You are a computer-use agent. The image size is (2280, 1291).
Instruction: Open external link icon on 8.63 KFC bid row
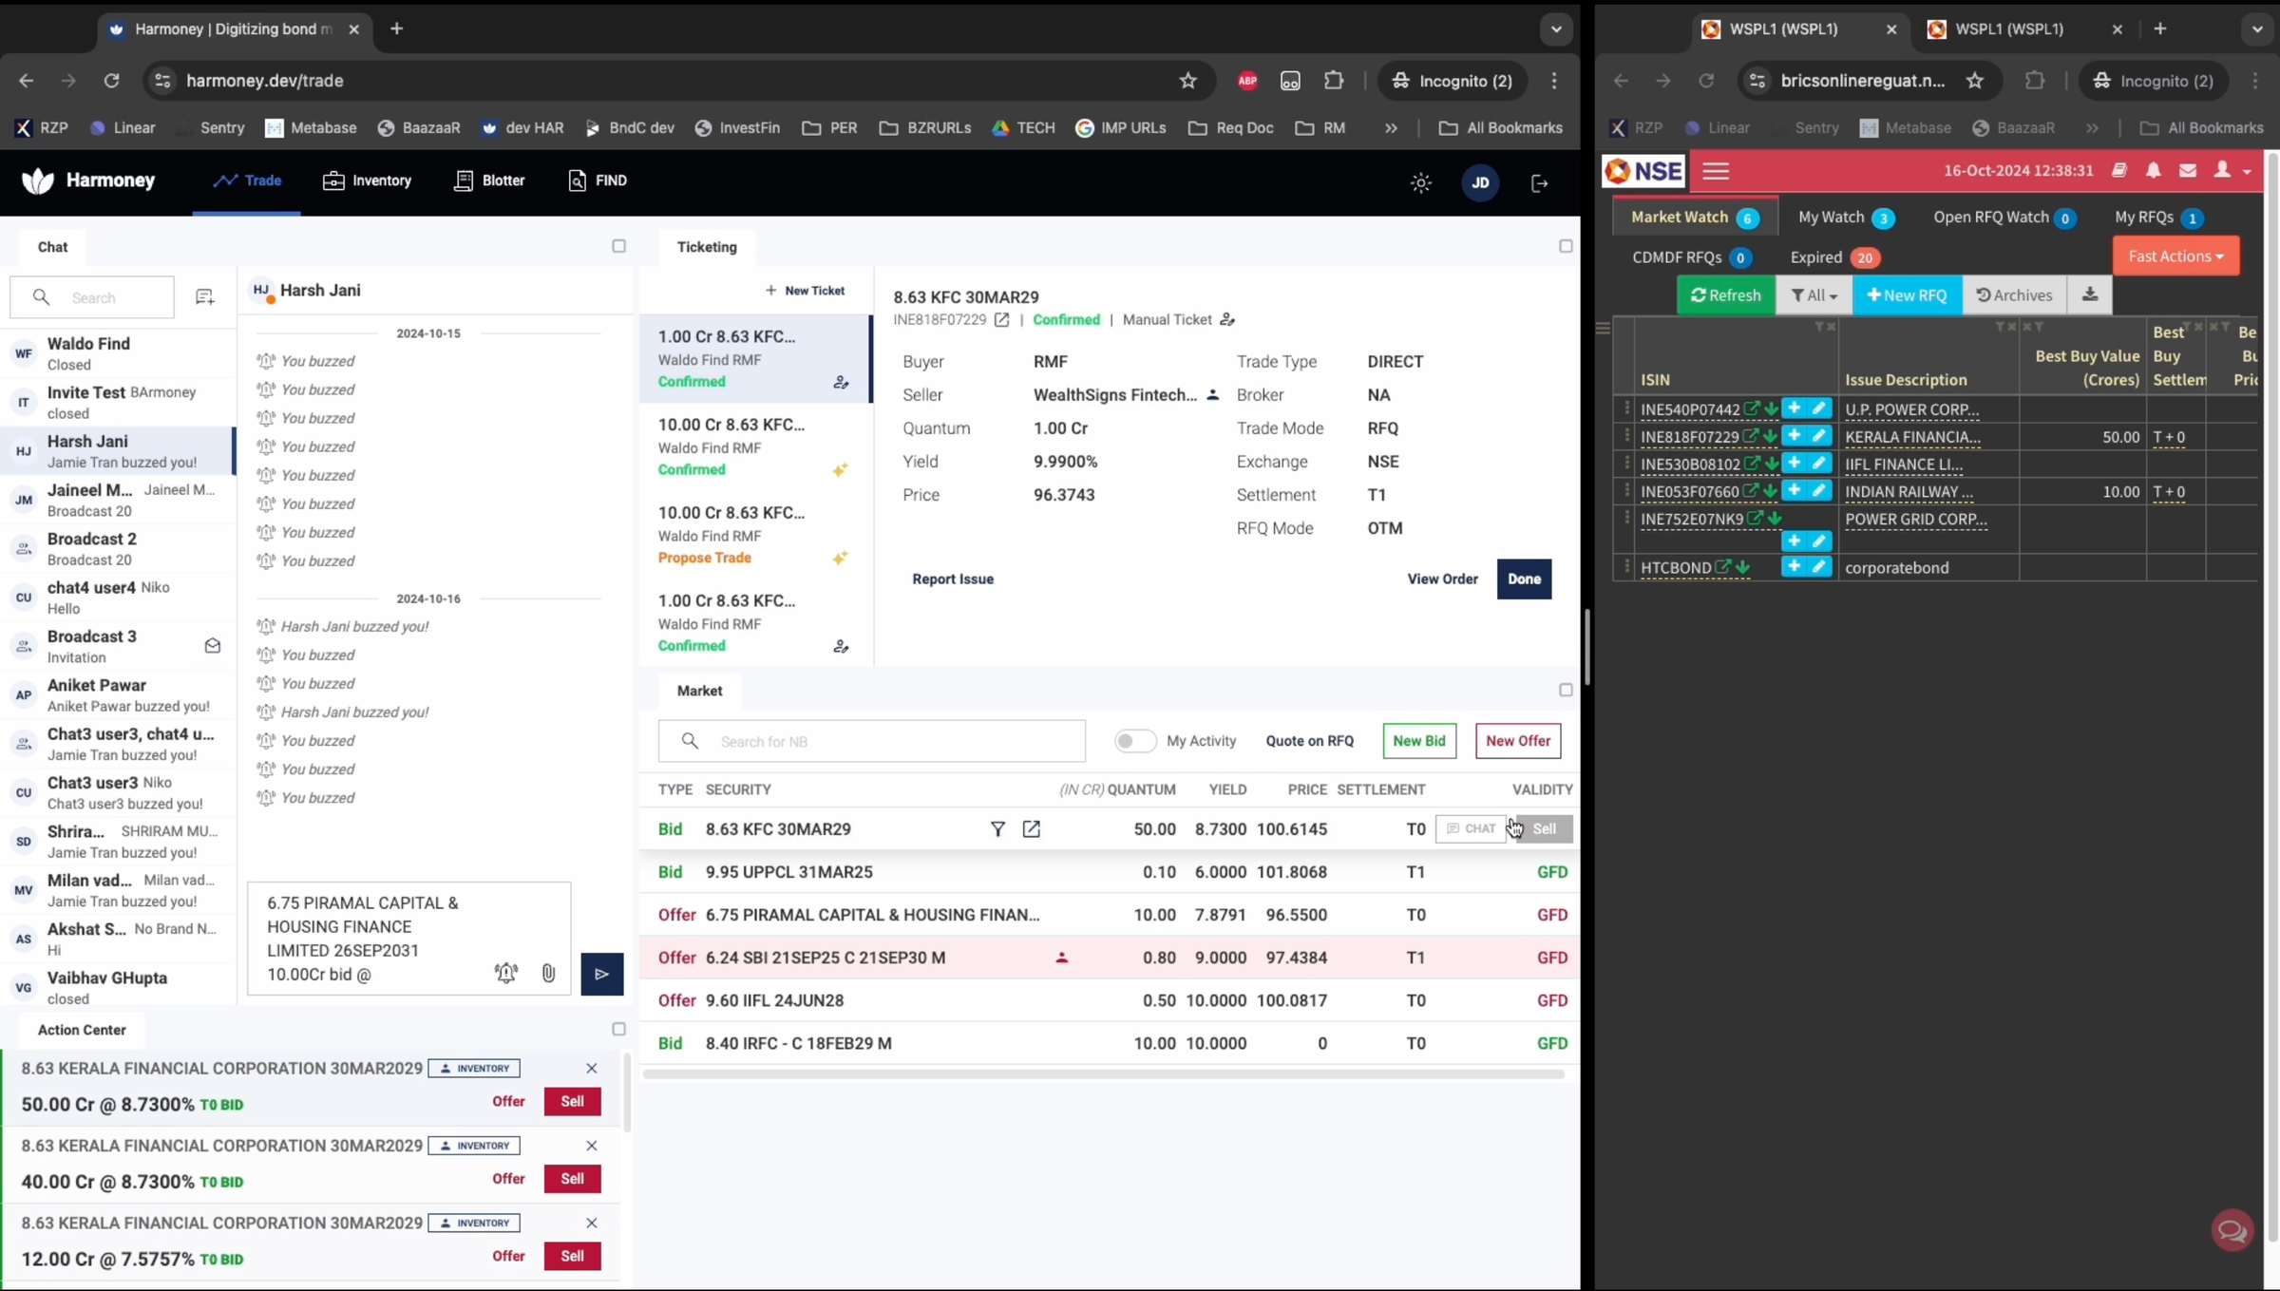[x=1031, y=828]
